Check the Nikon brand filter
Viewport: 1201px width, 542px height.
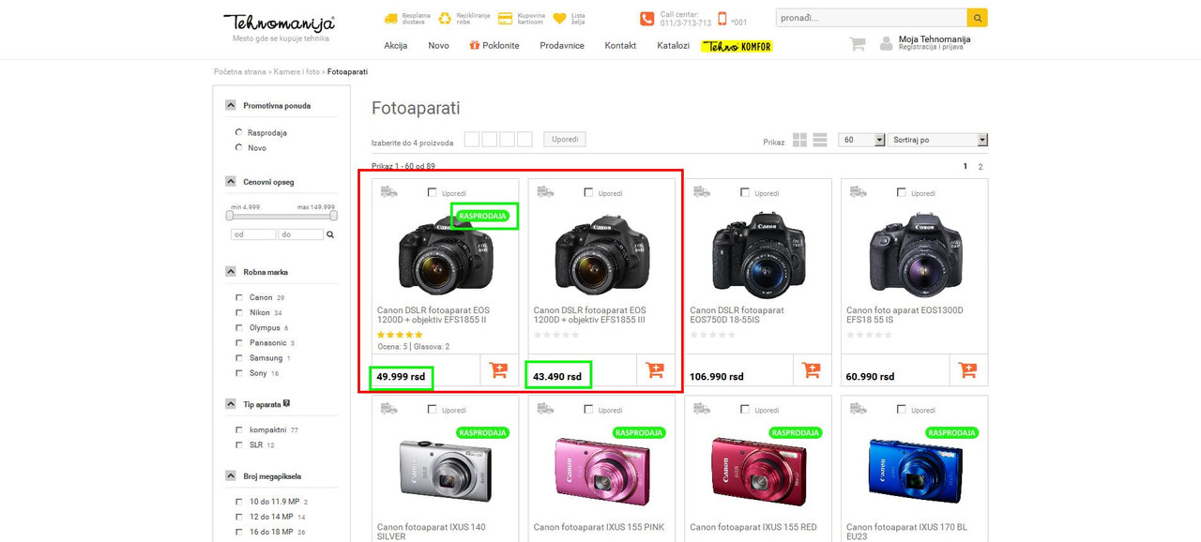[239, 312]
